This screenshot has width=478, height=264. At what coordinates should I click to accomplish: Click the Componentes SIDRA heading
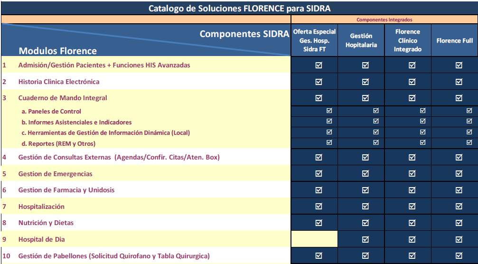click(x=244, y=34)
